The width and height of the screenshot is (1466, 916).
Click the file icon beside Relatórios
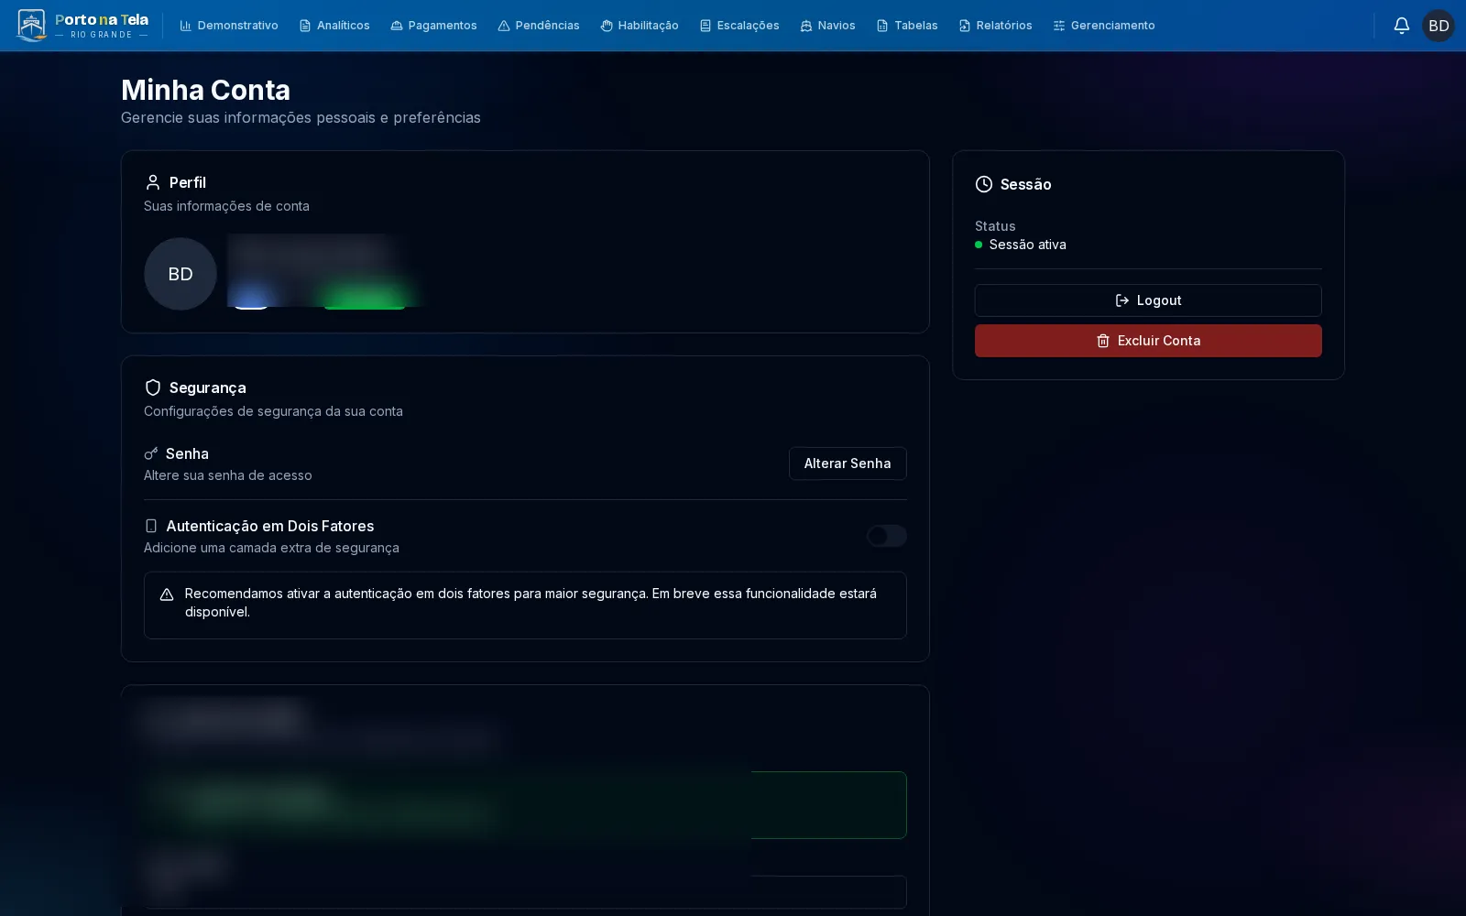[x=965, y=26]
